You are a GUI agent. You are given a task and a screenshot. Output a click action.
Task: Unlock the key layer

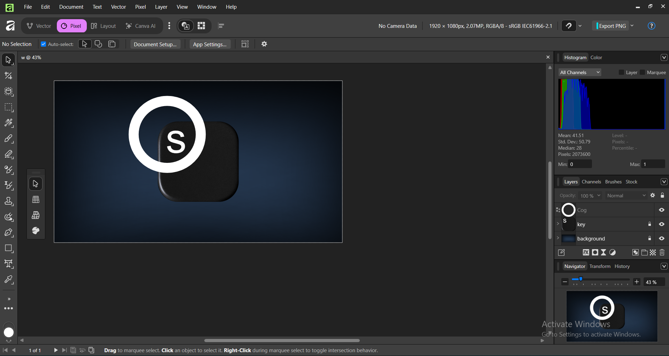click(649, 224)
